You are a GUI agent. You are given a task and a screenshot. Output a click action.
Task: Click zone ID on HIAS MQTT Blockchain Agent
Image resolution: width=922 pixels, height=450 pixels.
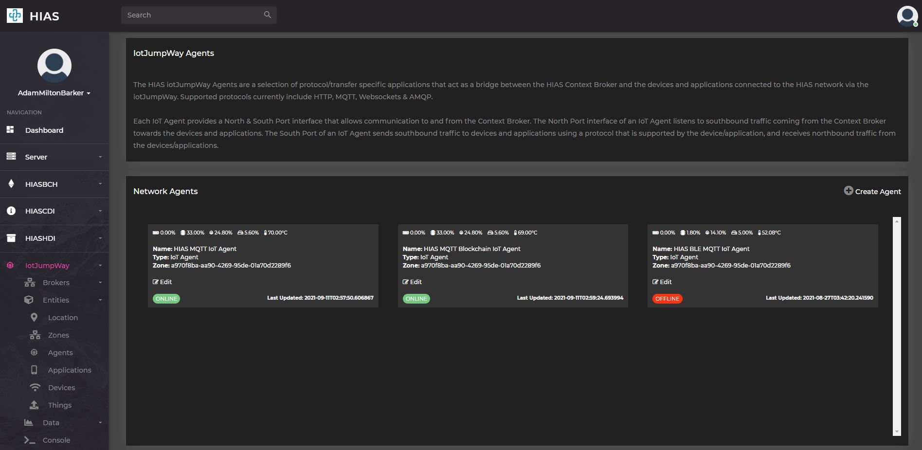pyautogui.click(x=481, y=266)
